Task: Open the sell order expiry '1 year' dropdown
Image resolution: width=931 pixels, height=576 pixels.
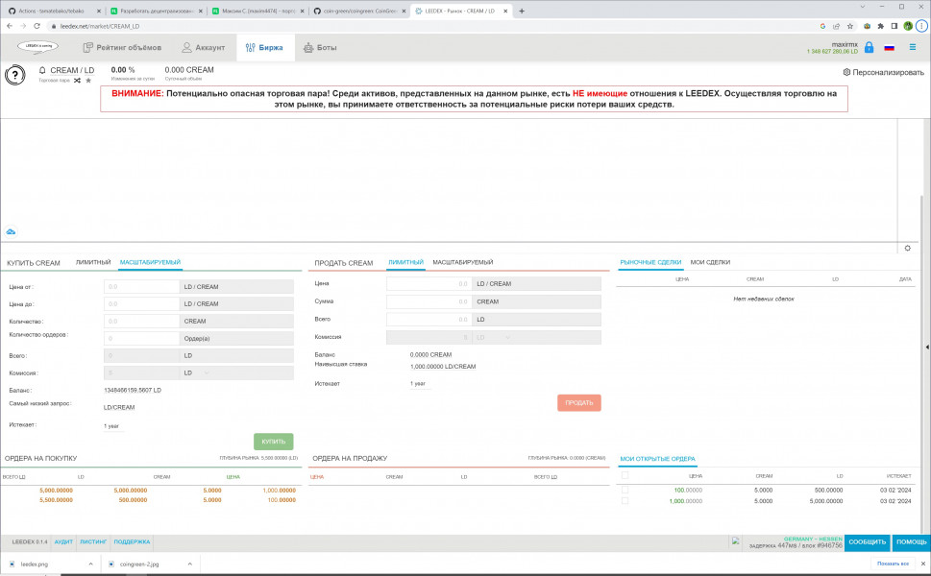Action: 418,384
